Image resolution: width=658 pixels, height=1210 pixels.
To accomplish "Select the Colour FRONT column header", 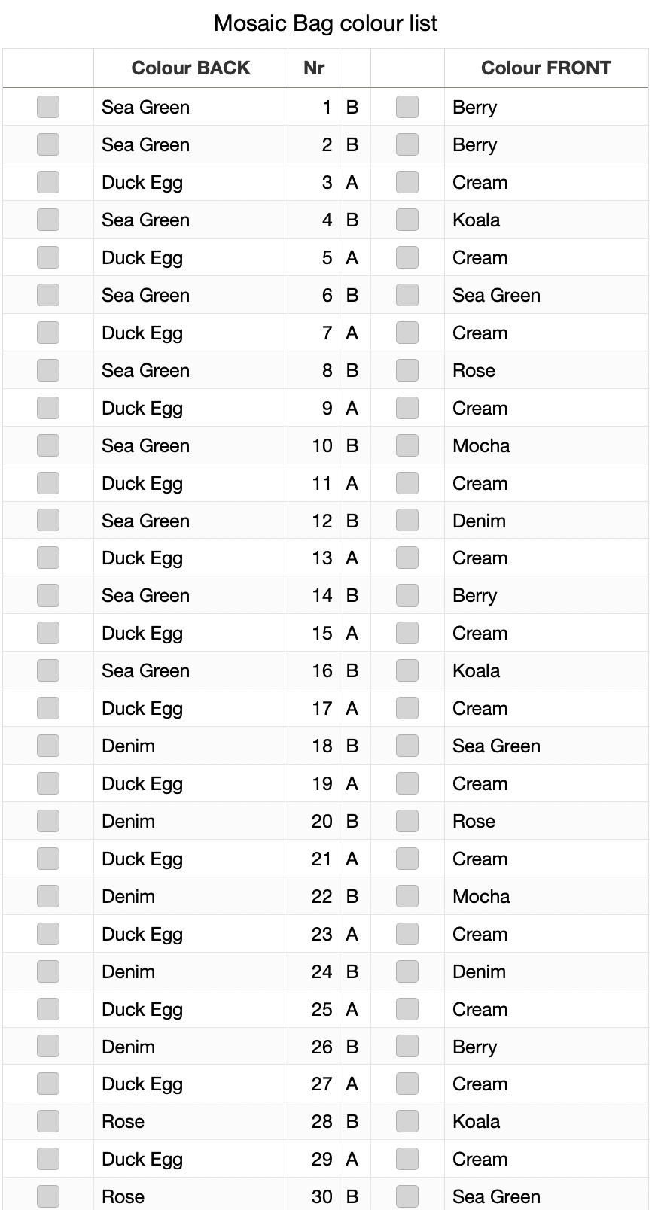I will point(546,68).
